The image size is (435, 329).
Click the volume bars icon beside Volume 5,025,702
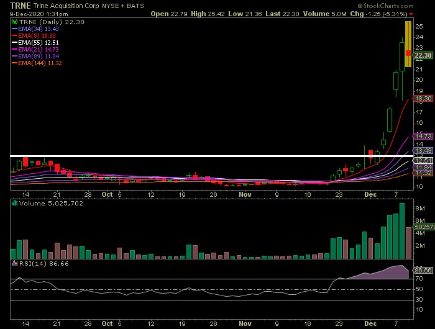(x=14, y=203)
